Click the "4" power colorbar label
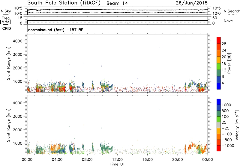 (x=223, y=83)
